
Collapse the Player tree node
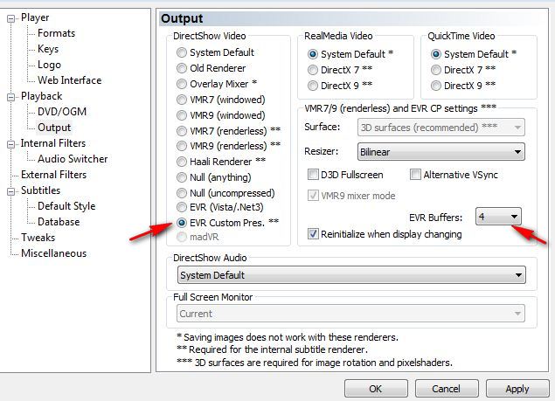pos(11,18)
